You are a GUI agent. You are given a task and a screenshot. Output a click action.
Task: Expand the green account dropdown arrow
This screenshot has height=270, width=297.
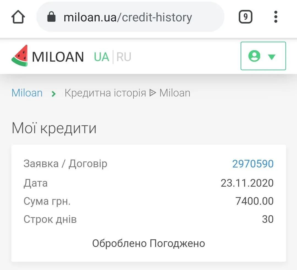click(x=272, y=57)
